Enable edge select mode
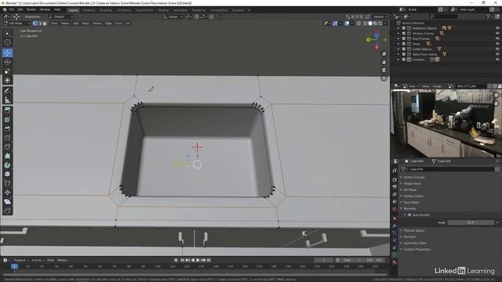 pyautogui.click(x=40, y=23)
